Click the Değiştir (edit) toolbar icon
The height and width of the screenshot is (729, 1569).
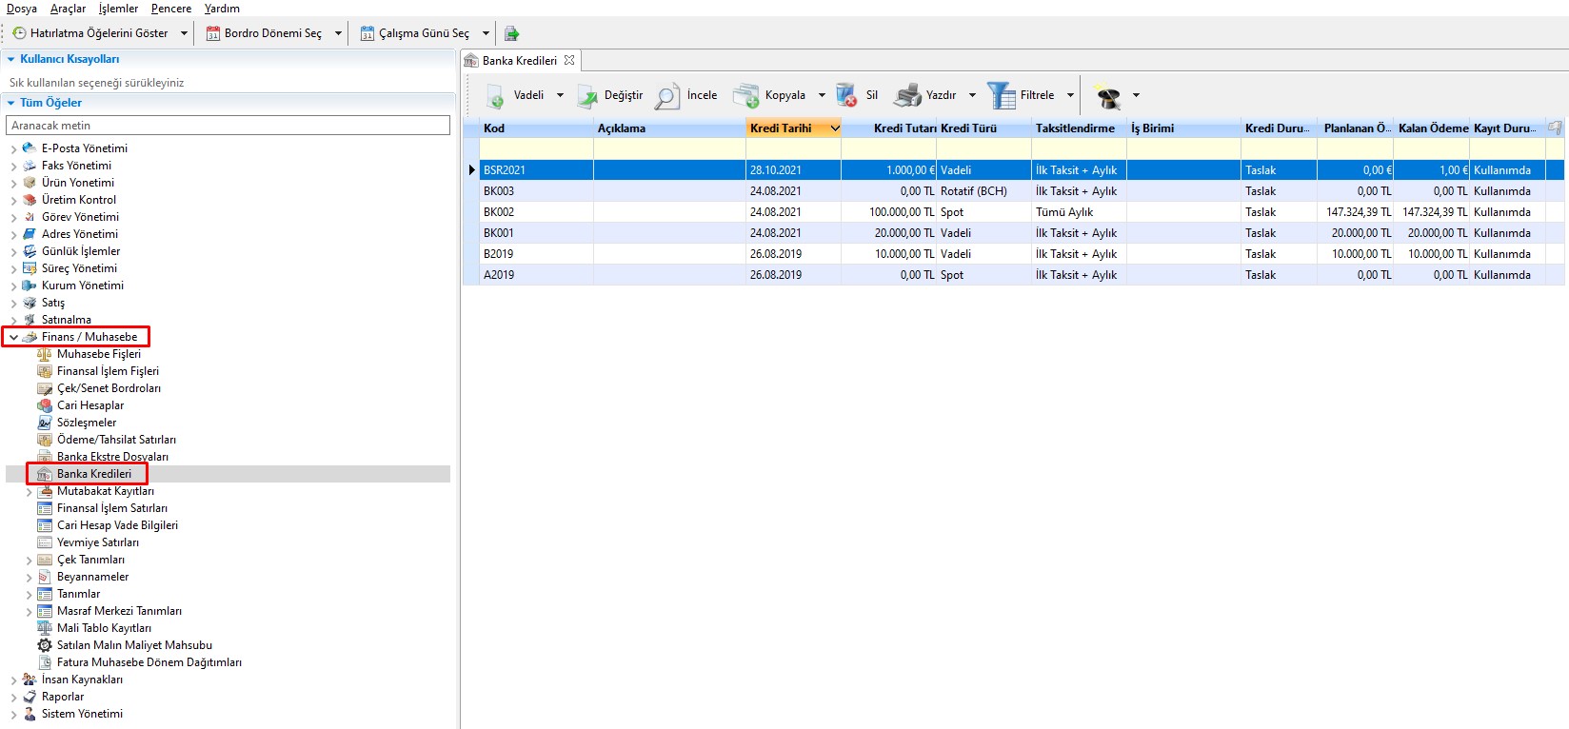click(x=587, y=96)
